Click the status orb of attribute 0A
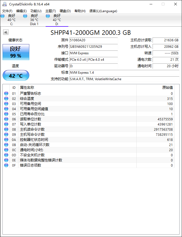The width and height of the screenshot is (182, 237). pyautogui.click(x=6, y=140)
